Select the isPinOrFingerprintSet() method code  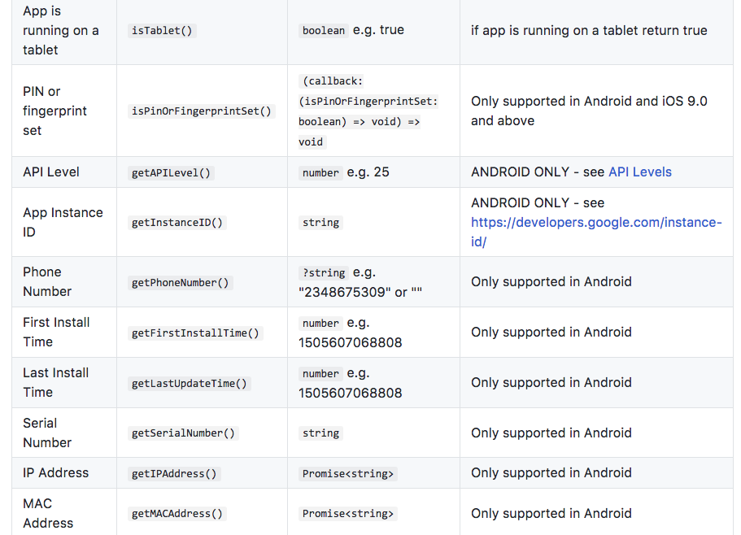(202, 111)
